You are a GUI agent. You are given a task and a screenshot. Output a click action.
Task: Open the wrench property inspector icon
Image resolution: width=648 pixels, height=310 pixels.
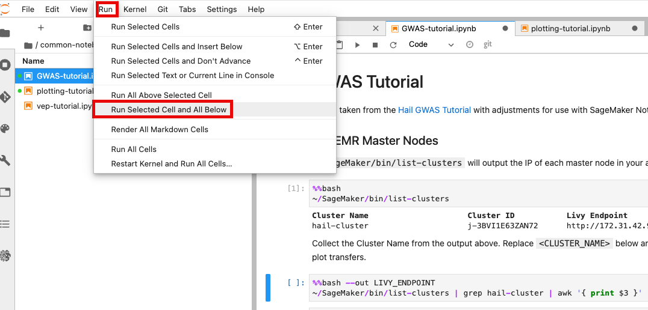(x=5, y=160)
